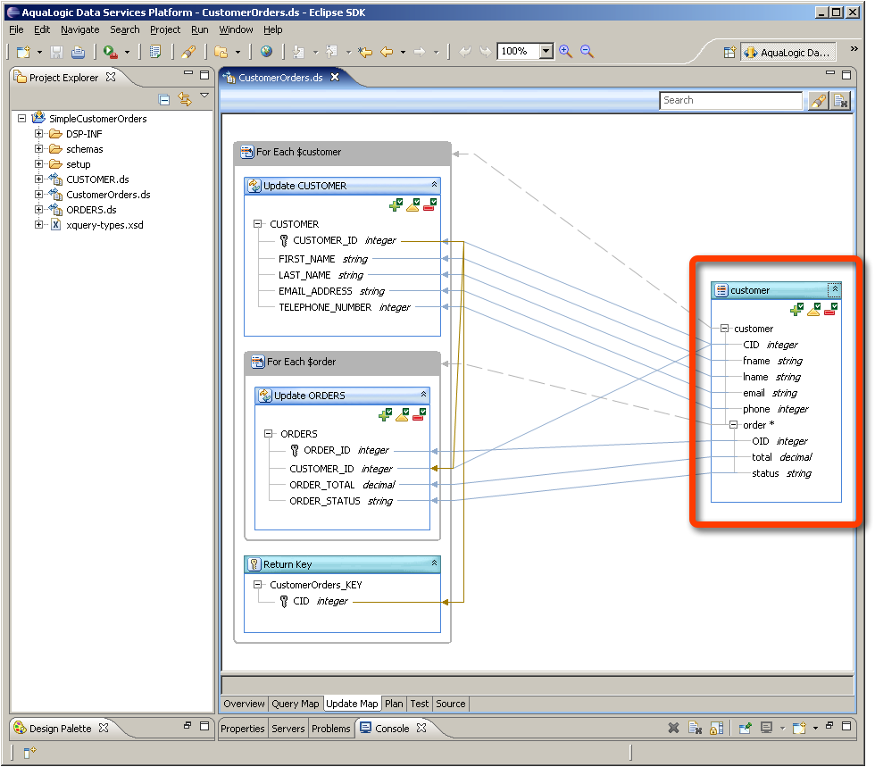Collapse the Update CUSTOMER block chevron

pyautogui.click(x=434, y=184)
